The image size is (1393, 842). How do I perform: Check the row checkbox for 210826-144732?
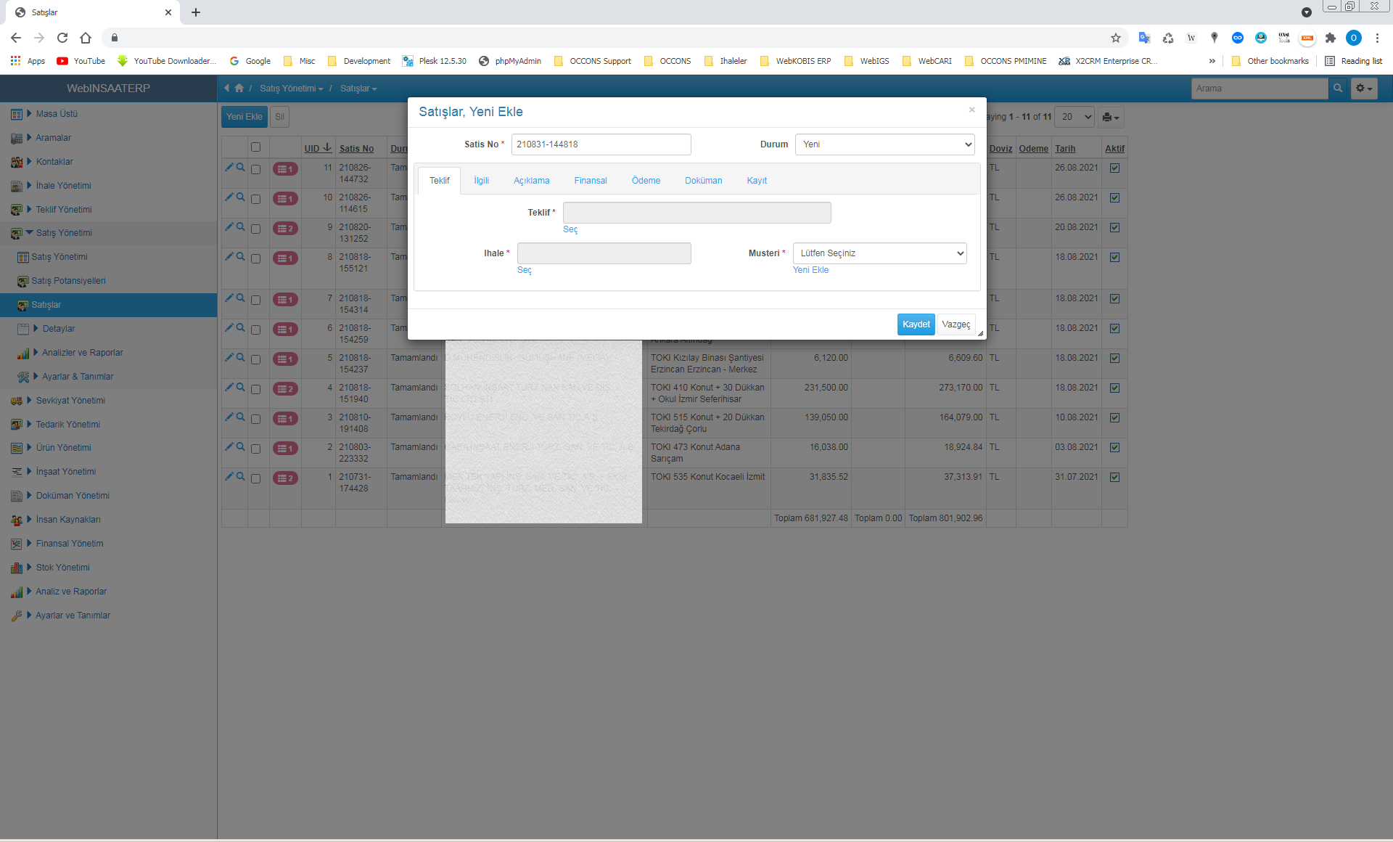255,169
